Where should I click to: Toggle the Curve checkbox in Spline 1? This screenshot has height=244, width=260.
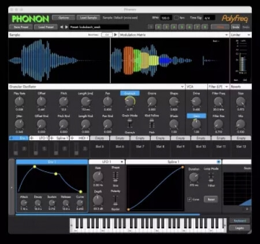coord(190,200)
